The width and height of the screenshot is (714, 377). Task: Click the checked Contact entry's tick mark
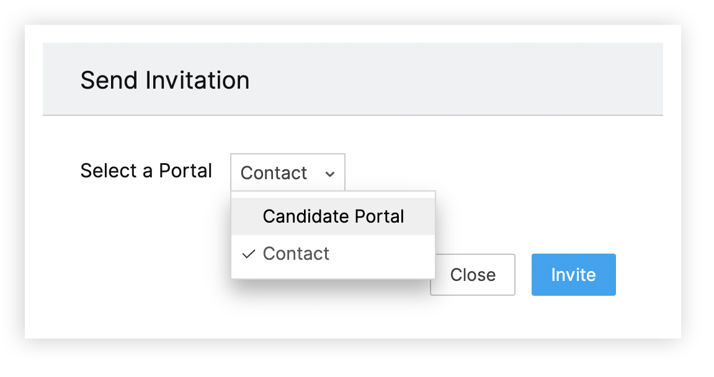coord(249,254)
